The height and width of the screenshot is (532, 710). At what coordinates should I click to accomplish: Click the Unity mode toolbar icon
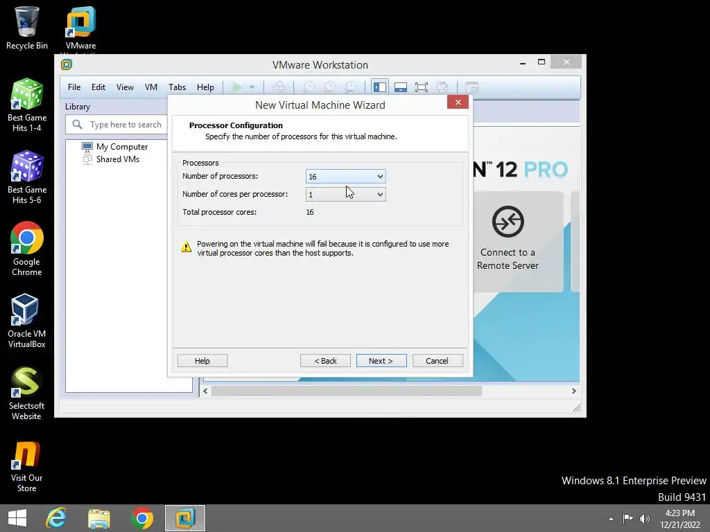point(442,87)
